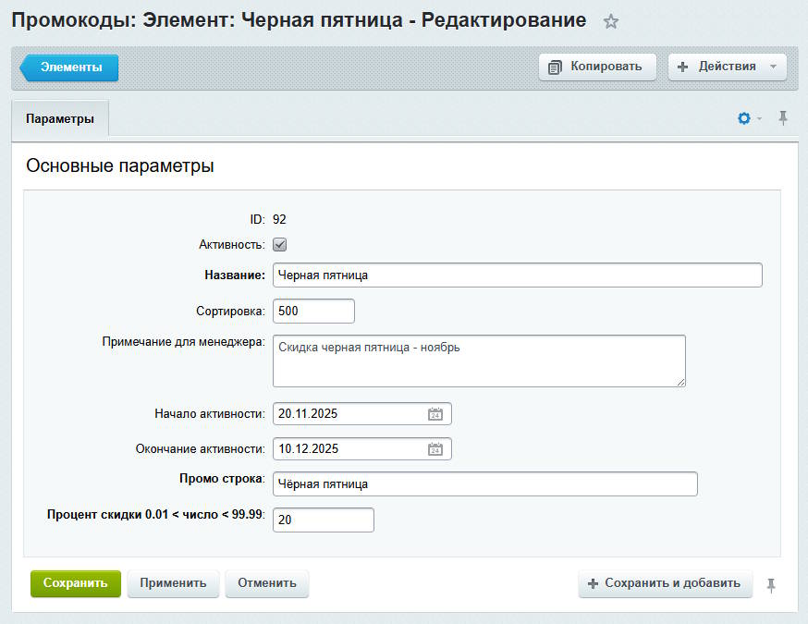Viewport: 808px width, 624px height.
Task: Focus the Промо строка input
Action: pos(484,484)
